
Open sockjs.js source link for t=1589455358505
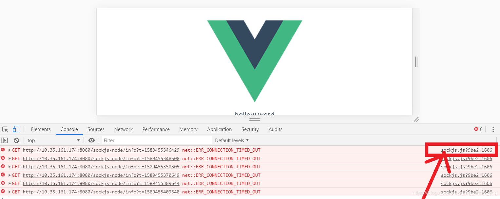467,167
